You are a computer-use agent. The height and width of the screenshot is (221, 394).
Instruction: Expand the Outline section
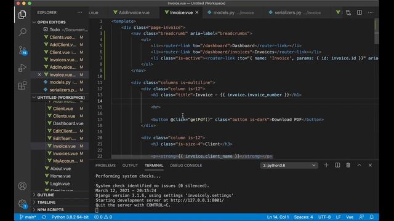60,195
